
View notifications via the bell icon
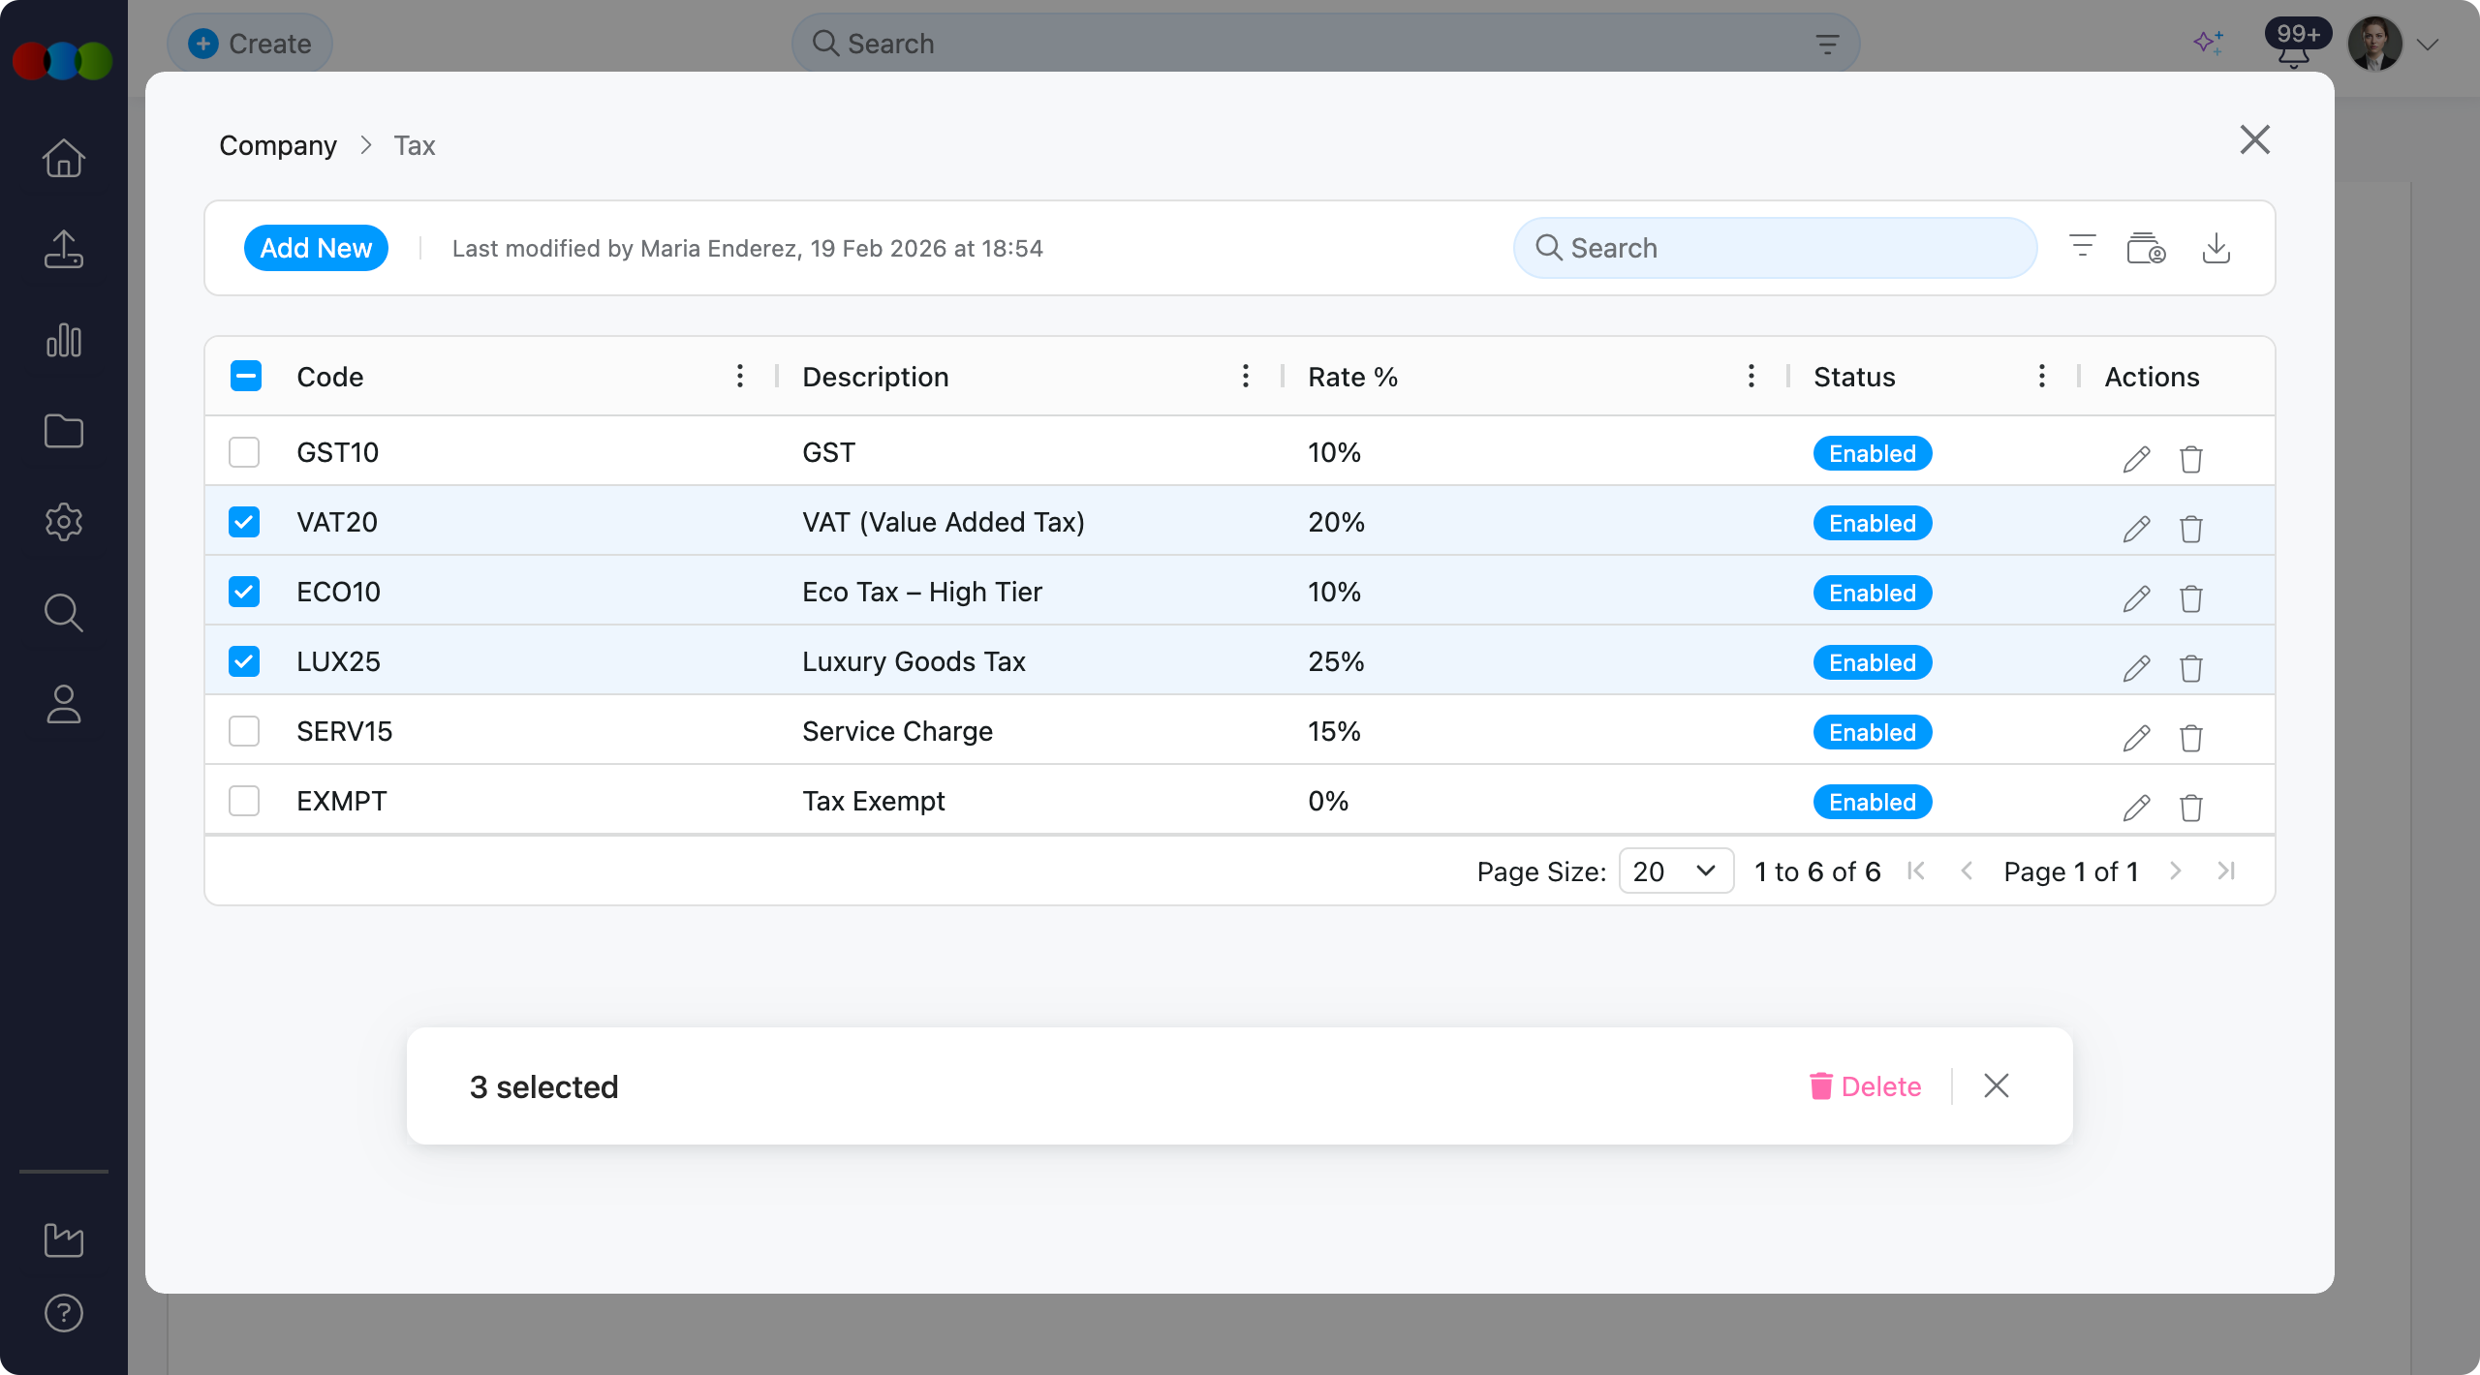(2293, 54)
